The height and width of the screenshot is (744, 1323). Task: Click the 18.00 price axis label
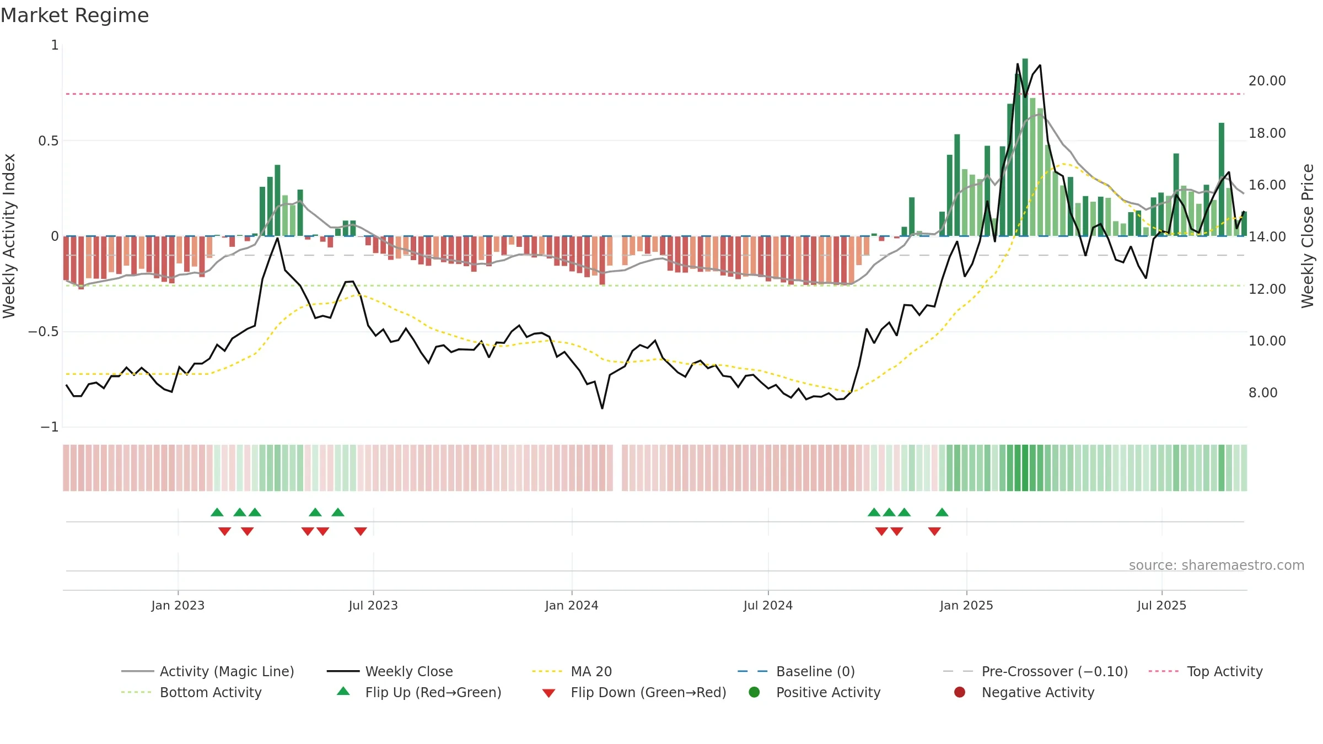(1267, 133)
